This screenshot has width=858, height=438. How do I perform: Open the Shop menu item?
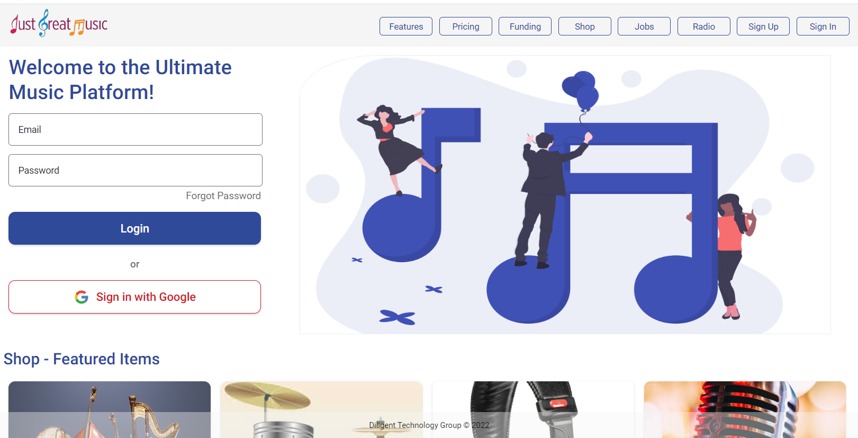(x=585, y=26)
